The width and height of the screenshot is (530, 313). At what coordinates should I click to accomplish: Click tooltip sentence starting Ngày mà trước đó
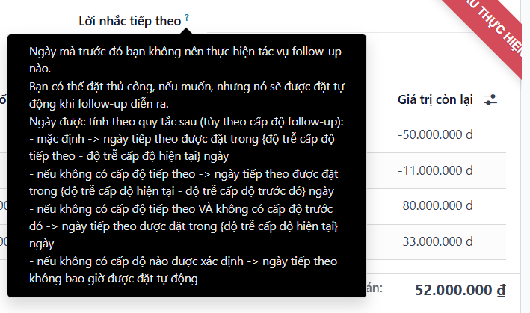click(x=185, y=60)
